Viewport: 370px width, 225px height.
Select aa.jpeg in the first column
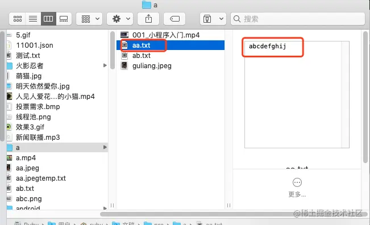tap(27, 168)
